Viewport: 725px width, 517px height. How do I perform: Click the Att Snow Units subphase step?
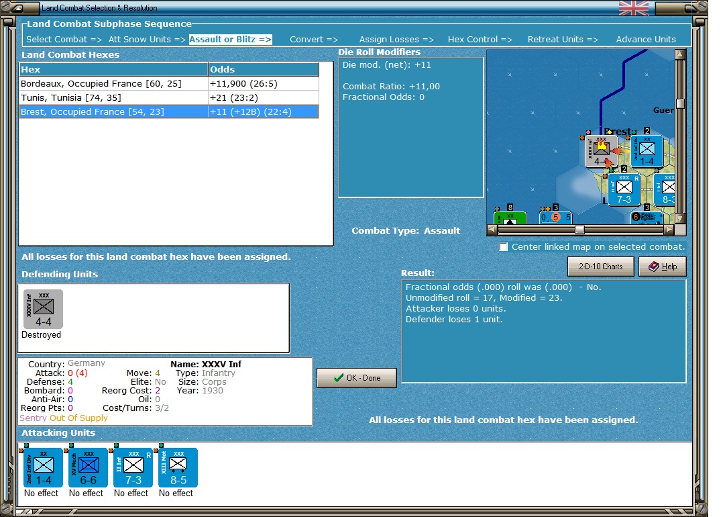[x=147, y=40]
